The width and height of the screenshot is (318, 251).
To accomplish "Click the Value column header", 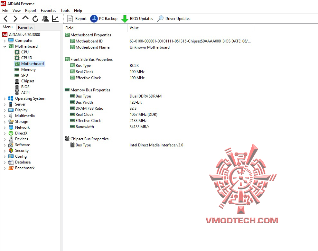I will (x=190, y=28).
